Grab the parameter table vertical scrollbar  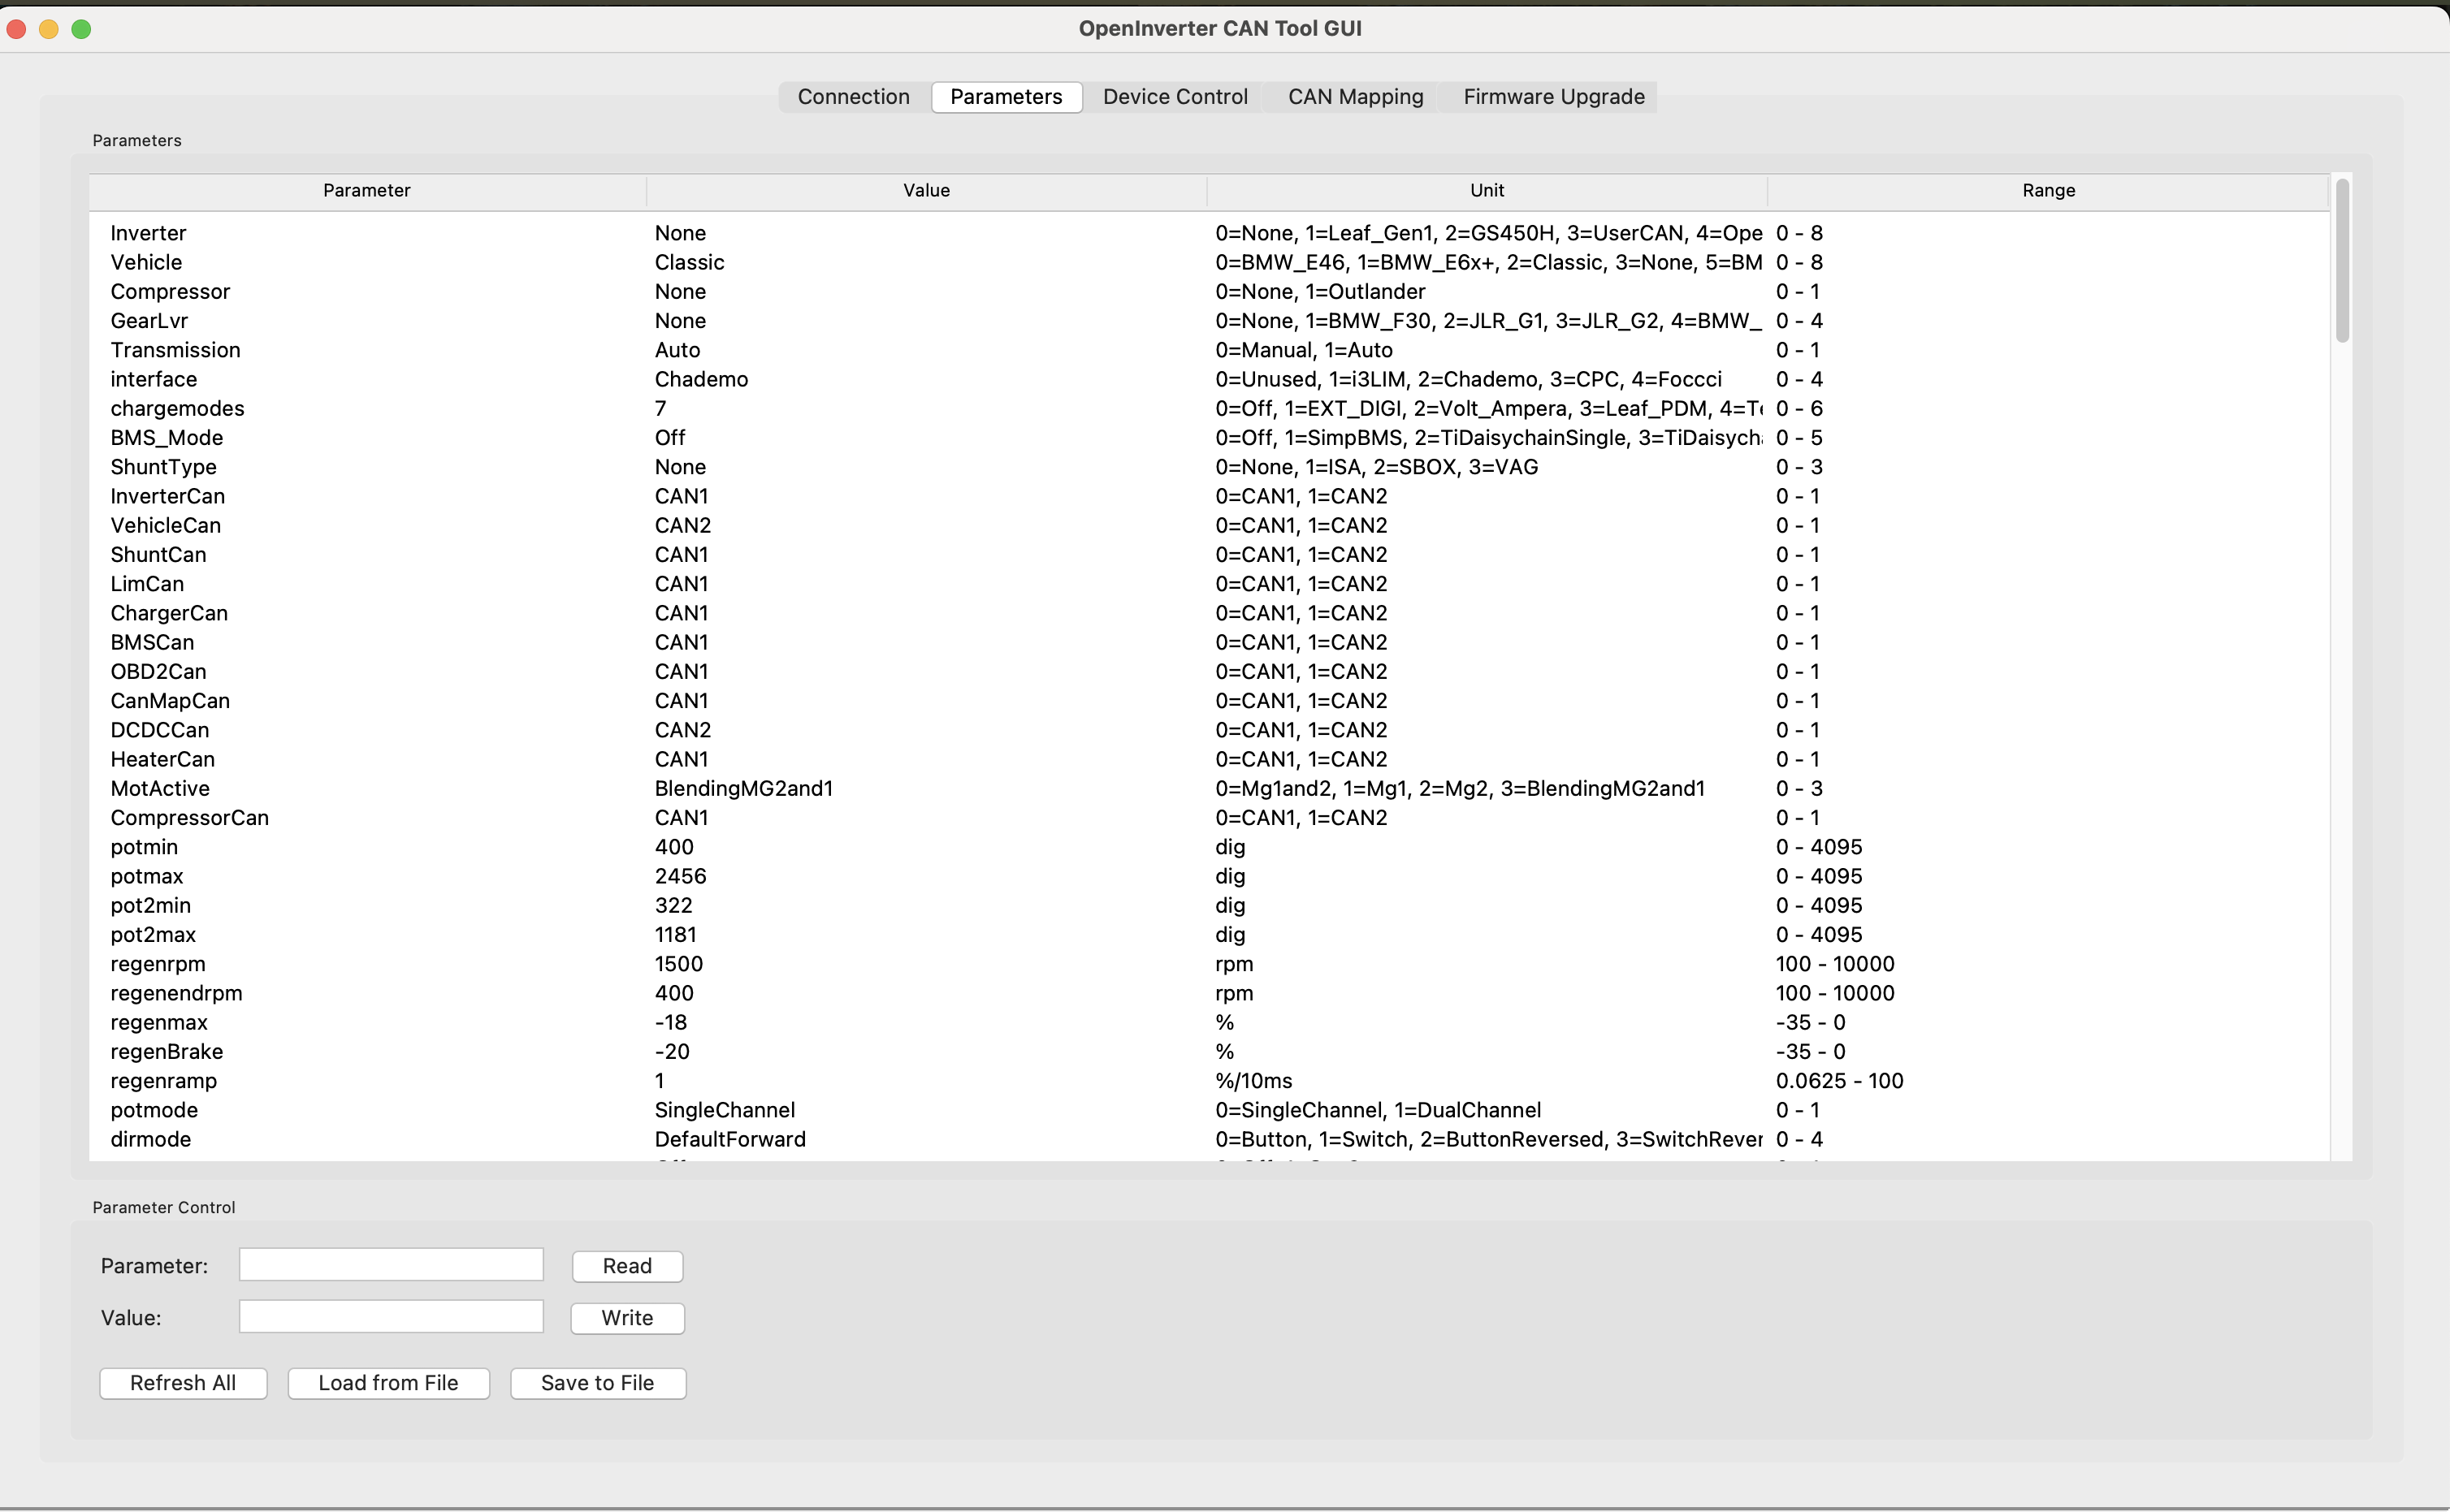tap(2342, 260)
